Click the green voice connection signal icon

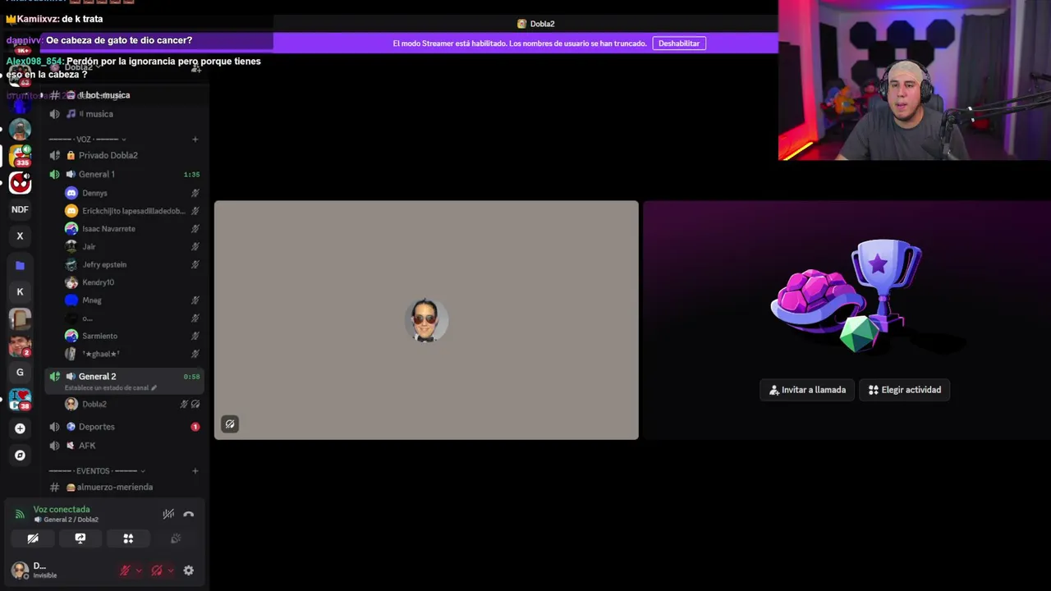[x=20, y=514]
